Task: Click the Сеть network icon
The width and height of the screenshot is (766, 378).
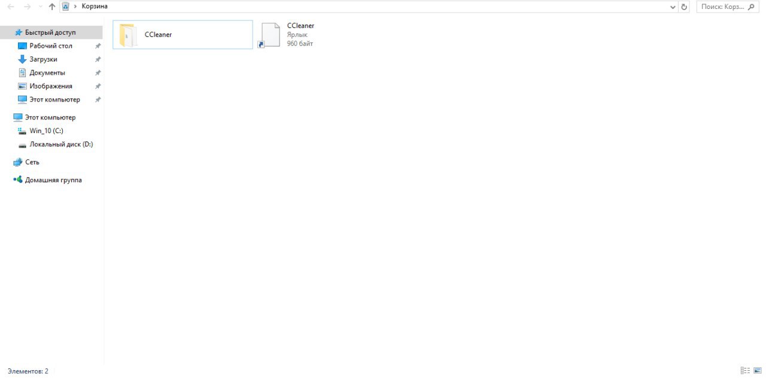Action: coord(18,162)
